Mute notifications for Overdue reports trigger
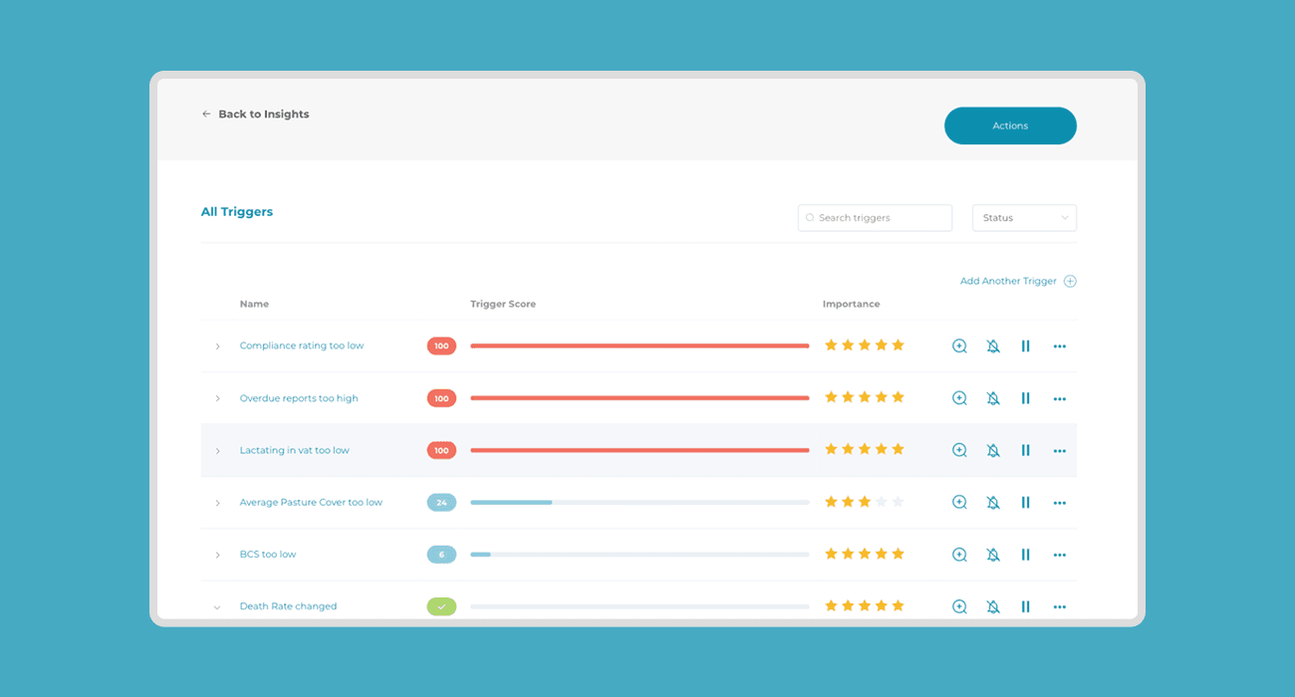 coord(992,397)
